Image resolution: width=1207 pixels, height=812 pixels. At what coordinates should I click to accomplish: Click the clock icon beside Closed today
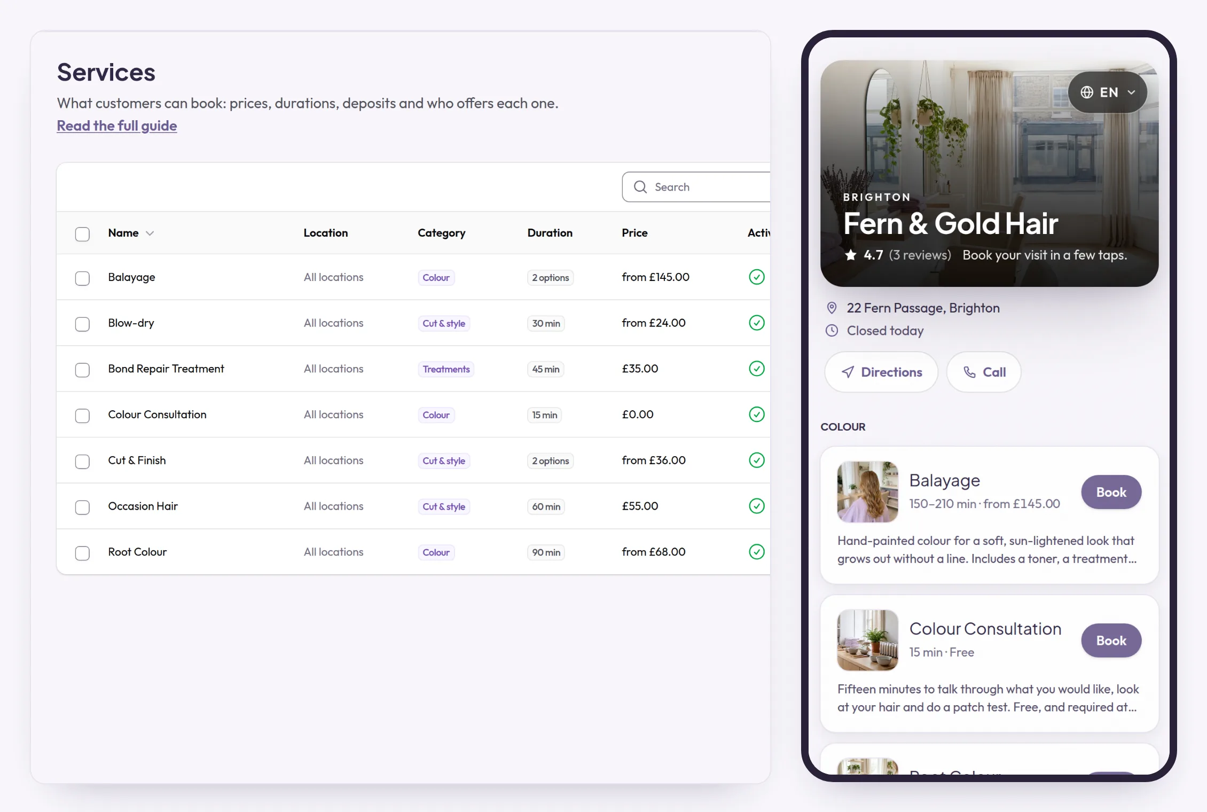tap(832, 331)
